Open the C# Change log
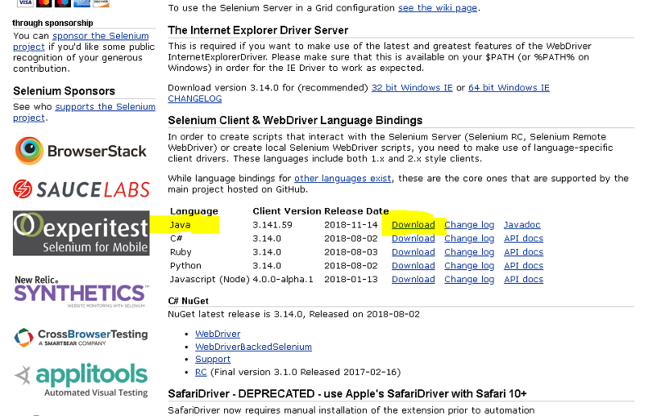The image size is (661, 416). click(x=469, y=238)
